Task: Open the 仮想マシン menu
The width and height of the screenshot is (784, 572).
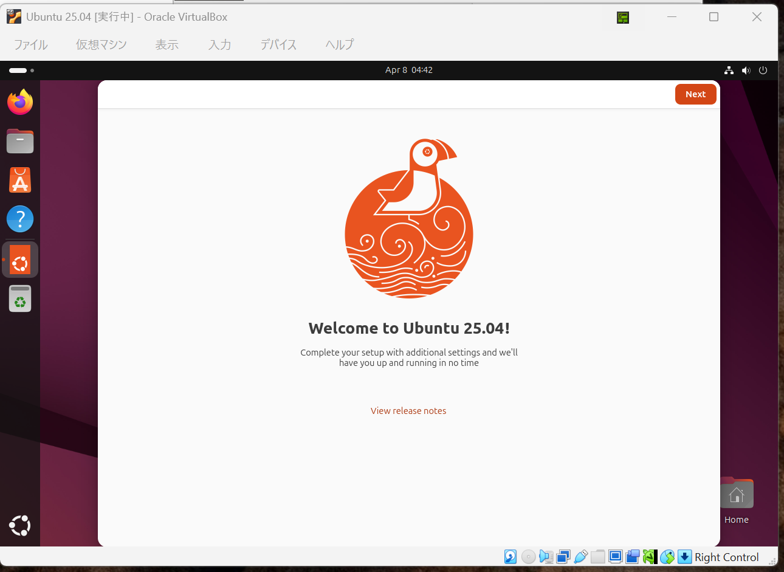Action: pyautogui.click(x=101, y=44)
